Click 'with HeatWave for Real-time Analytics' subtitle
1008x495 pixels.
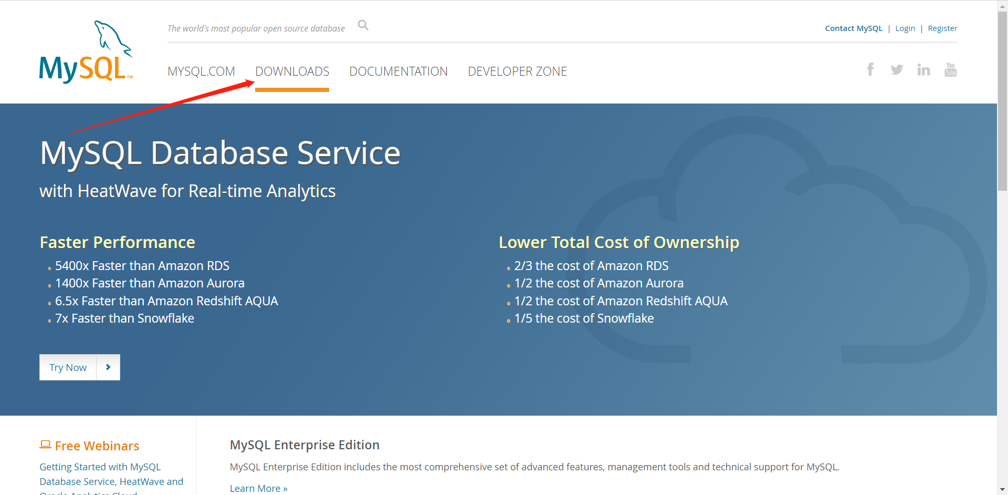tap(187, 191)
